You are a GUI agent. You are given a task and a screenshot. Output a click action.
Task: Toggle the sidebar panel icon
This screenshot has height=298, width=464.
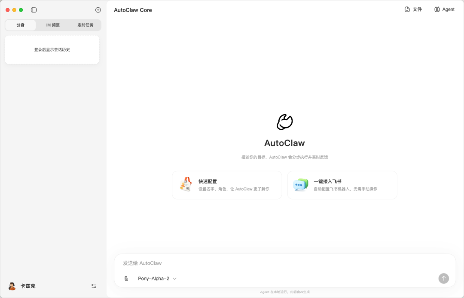tap(34, 10)
